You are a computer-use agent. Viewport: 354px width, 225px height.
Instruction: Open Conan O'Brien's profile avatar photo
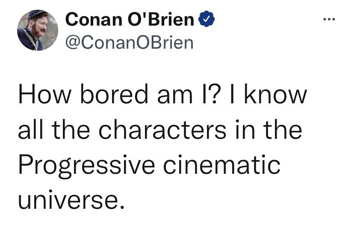coord(37,30)
